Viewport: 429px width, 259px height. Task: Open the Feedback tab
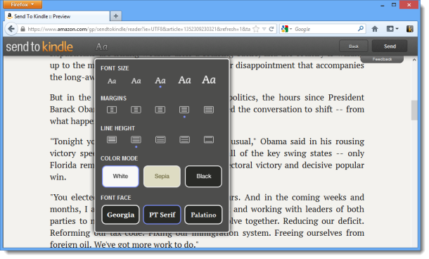[x=382, y=59]
